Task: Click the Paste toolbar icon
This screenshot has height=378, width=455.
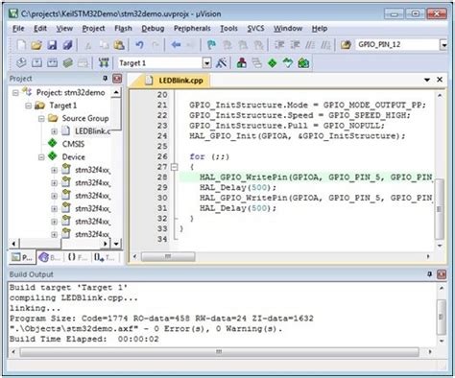Action: pos(119,45)
